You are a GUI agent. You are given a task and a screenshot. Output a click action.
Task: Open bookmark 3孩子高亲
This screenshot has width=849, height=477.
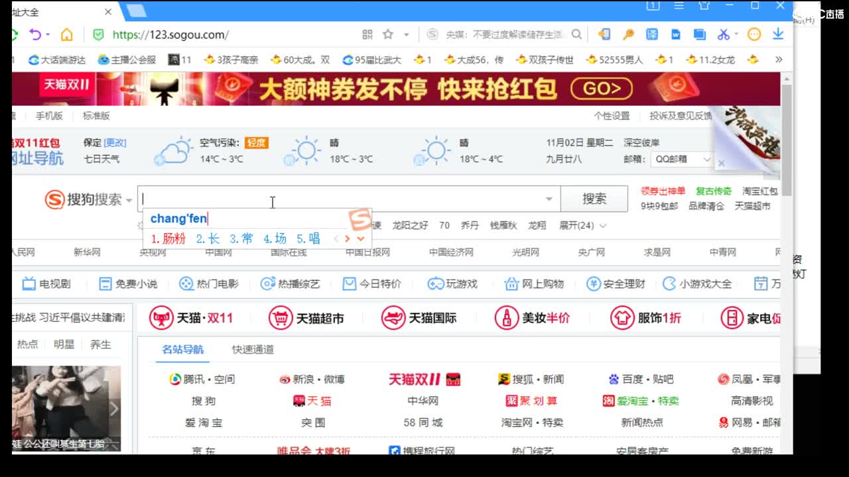[231, 60]
